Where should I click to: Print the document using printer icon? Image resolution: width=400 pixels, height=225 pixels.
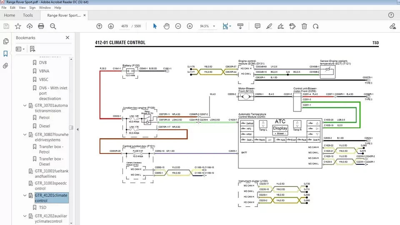pos(41,26)
